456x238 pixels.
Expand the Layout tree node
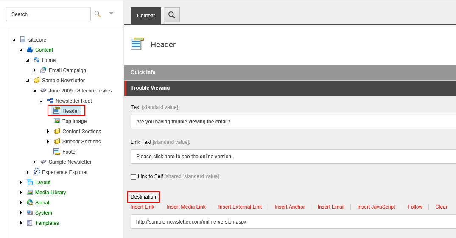click(x=21, y=182)
